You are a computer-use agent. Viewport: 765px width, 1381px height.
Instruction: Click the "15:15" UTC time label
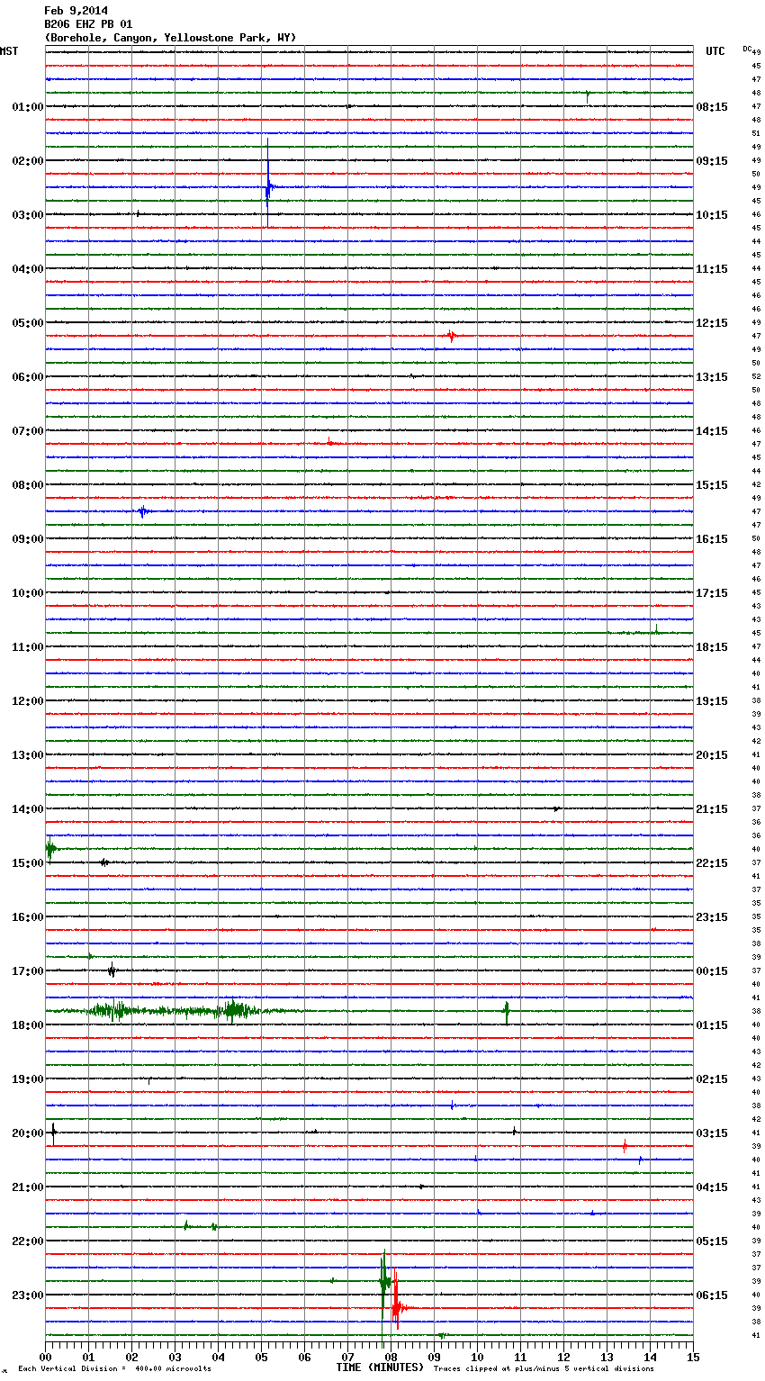coord(712,485)
